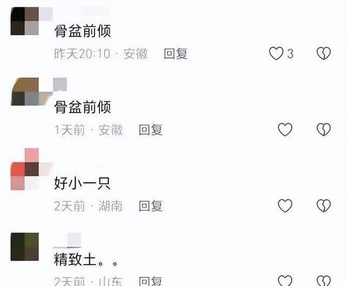This screenshot has height=286, width=346.
Task: Open avatar of second 骨盆前倾 commenter
Action: click(24, 91)
